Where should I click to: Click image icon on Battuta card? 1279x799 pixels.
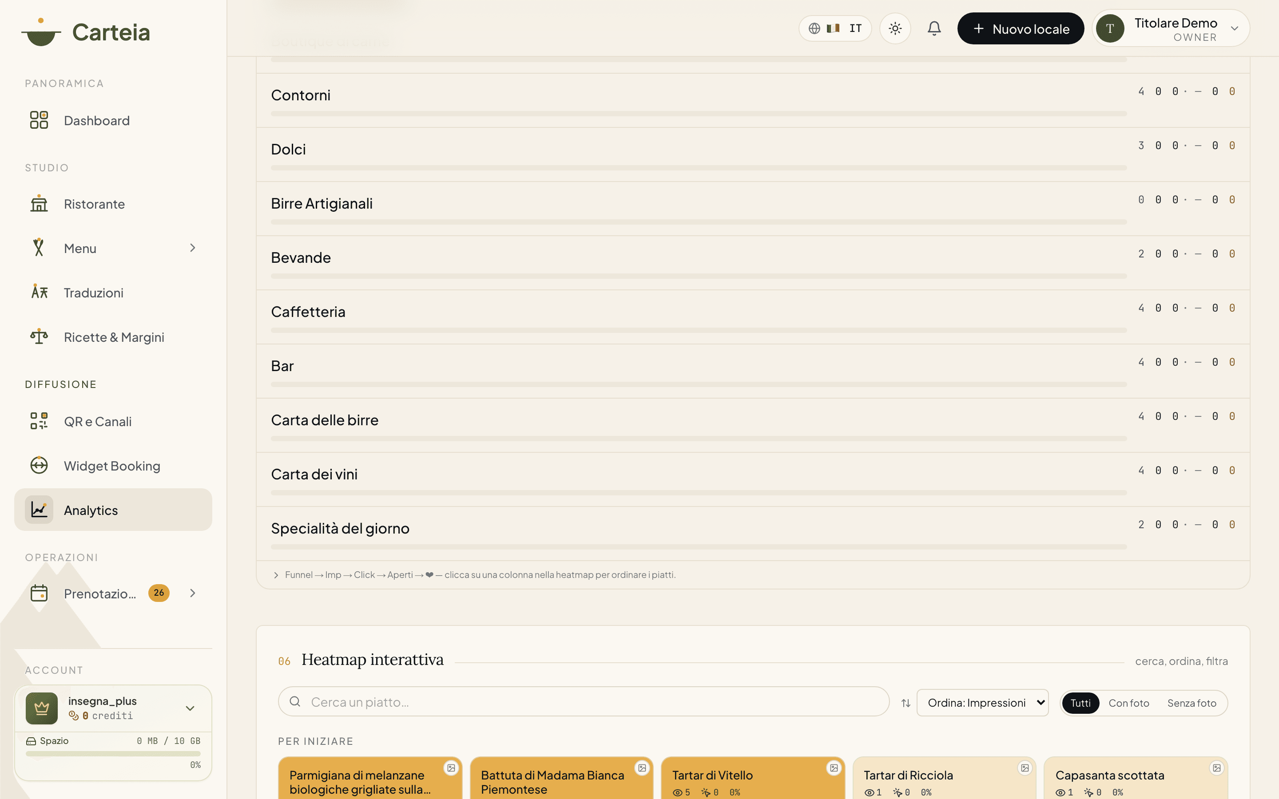[642, 768]
